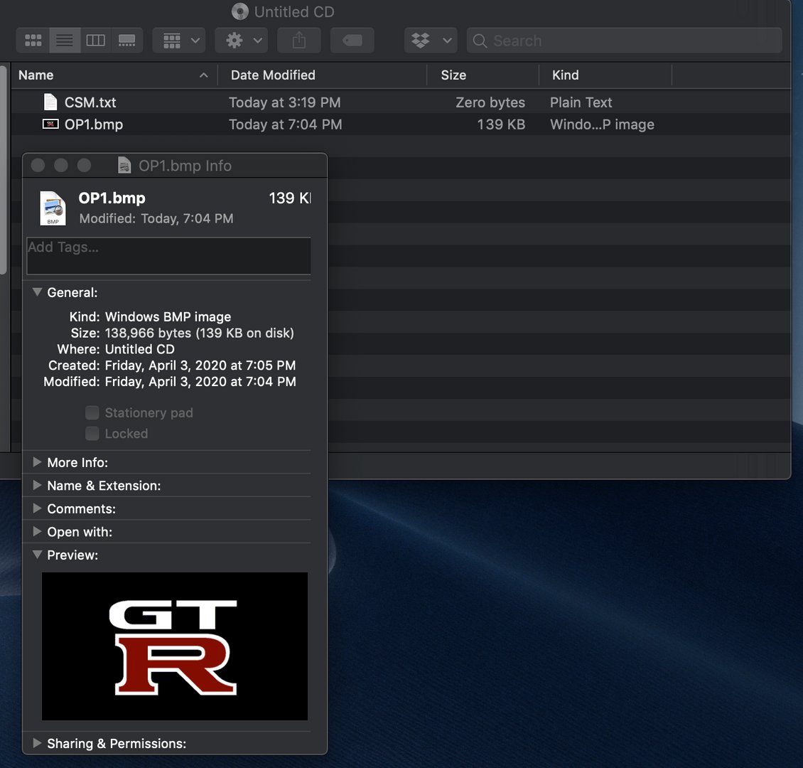Open the group-by items dropdown
This screenshot has width=803, height=768.
179,41
